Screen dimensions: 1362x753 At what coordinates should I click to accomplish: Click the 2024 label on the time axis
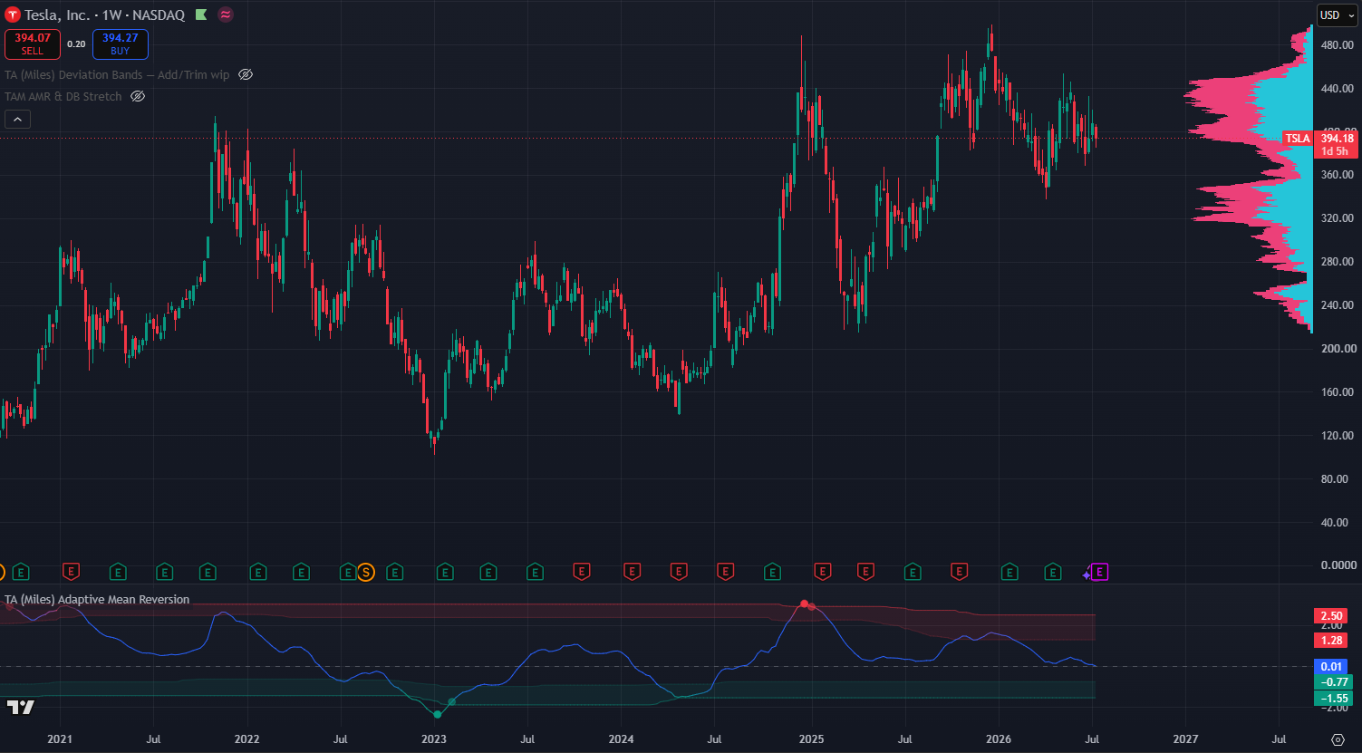[622, 739]
